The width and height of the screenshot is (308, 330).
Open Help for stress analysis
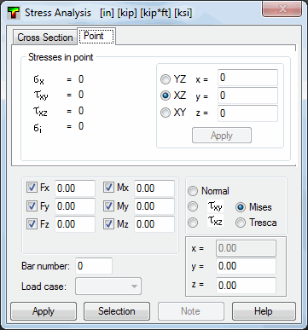point(264,311)
